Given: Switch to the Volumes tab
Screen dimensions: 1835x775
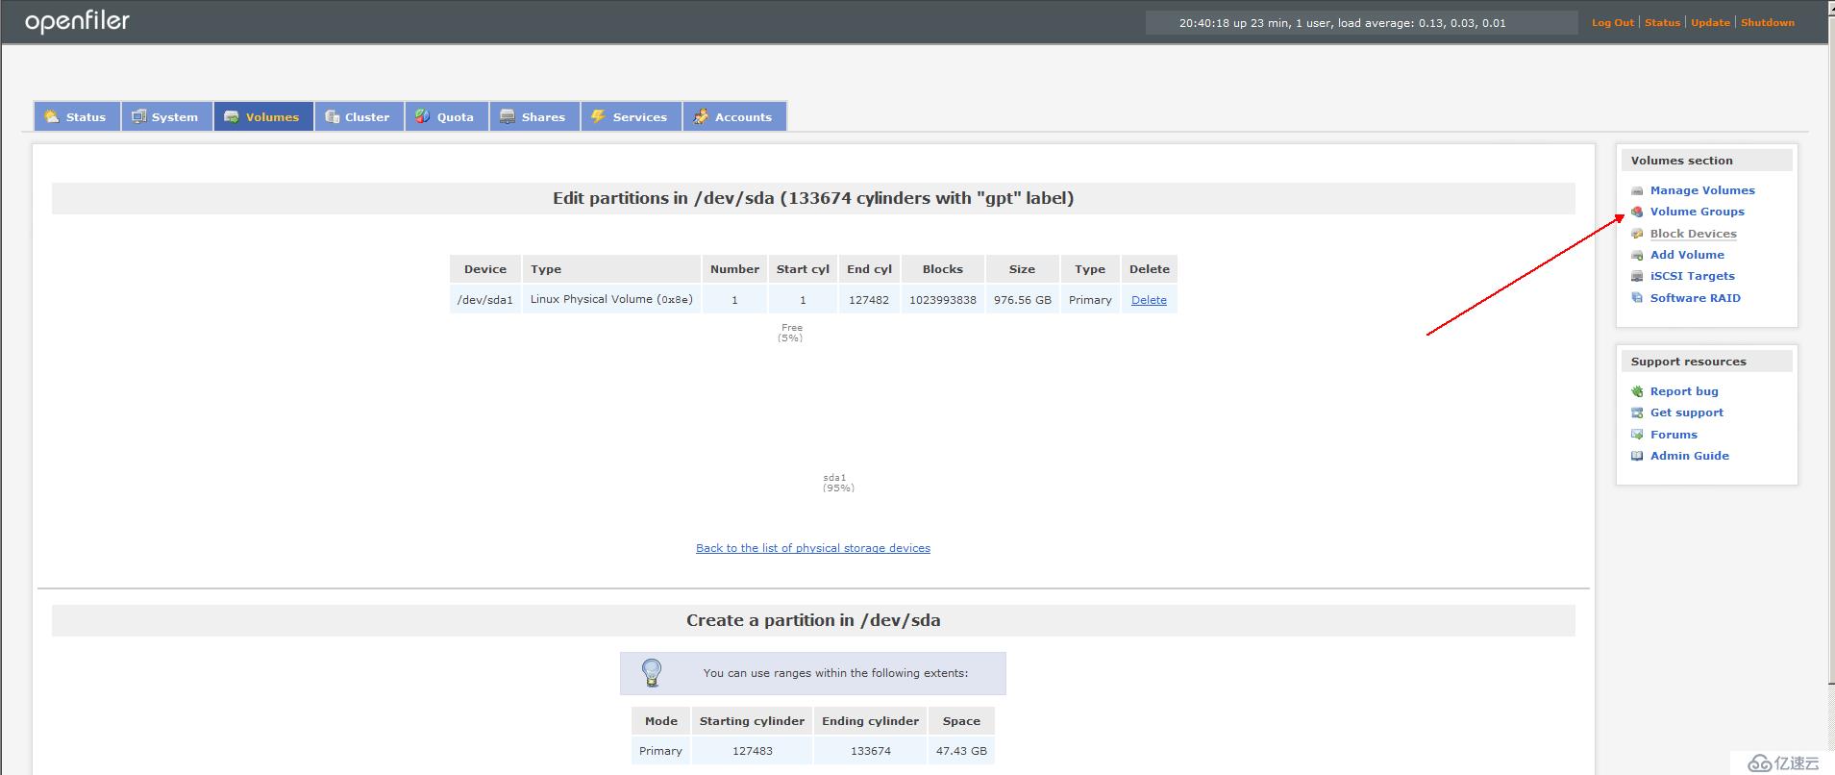Looking at the screenshot, I should coord(263,116).
